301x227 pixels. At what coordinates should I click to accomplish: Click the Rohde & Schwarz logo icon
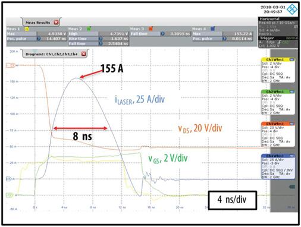pyautogui.click(x=292, y=10)
